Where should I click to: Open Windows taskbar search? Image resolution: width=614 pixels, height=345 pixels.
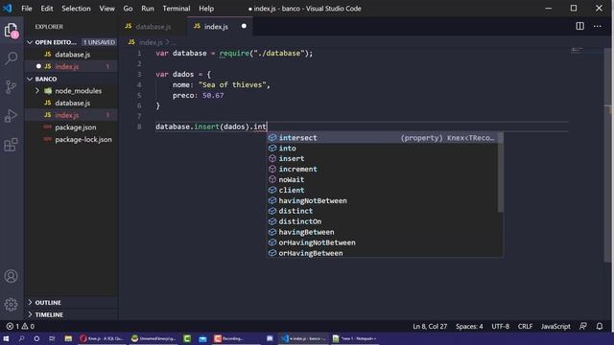pyautogui.click(x=21, y=338)
